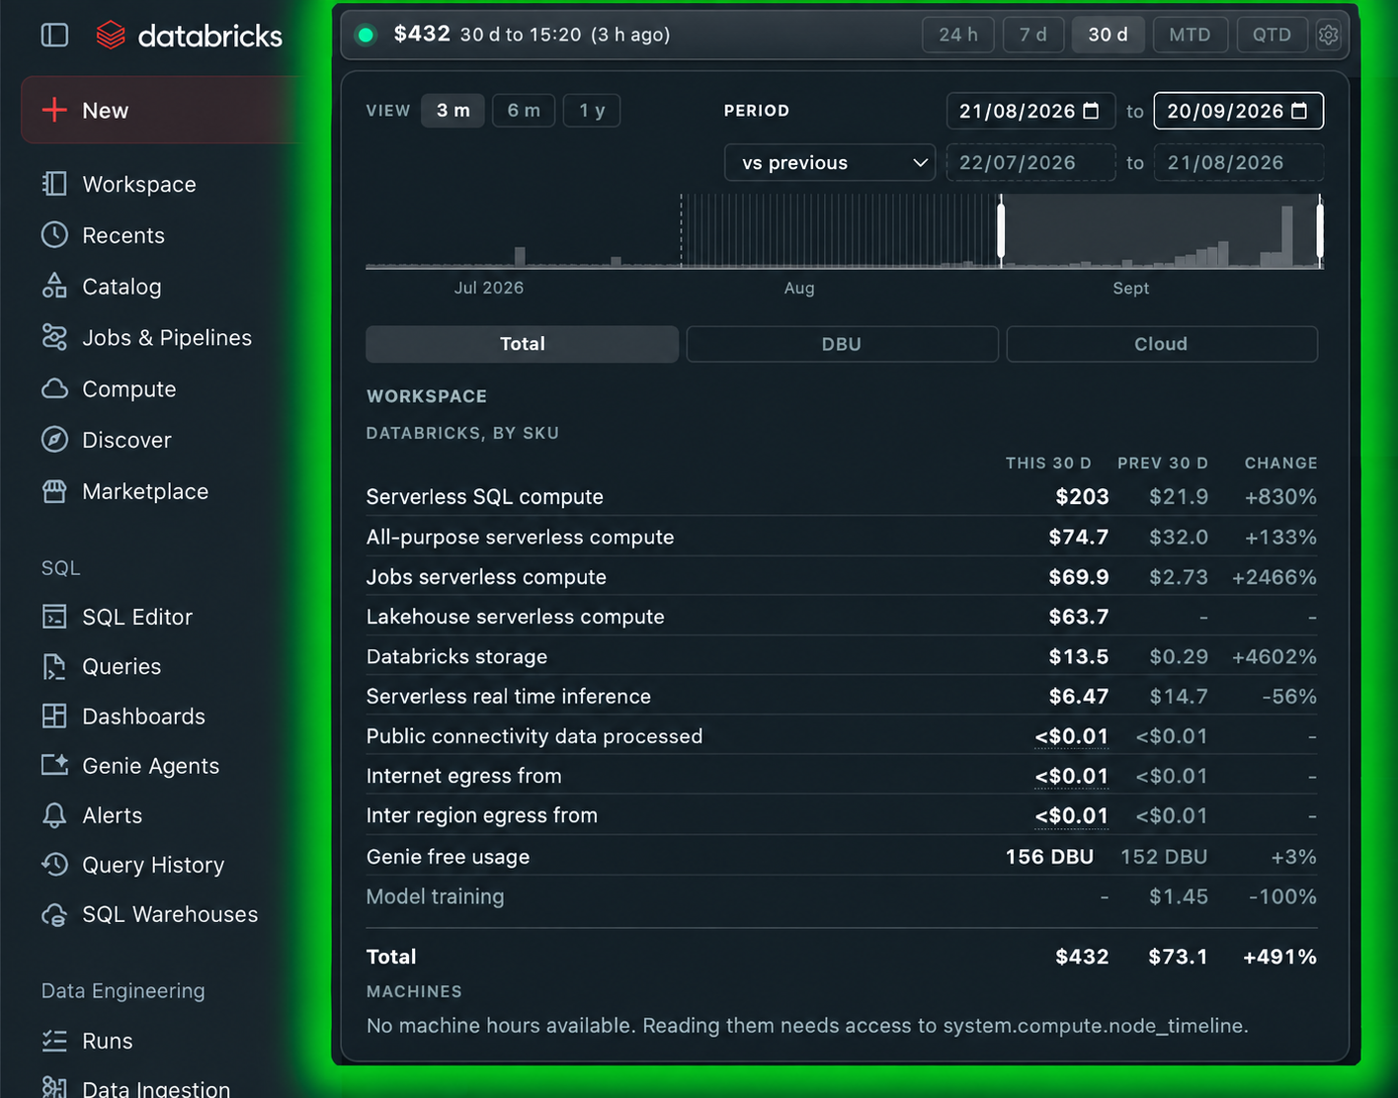1398x1098 pixels.
Task: Click the +491% total change value
Action: (x=1279, y=957)
